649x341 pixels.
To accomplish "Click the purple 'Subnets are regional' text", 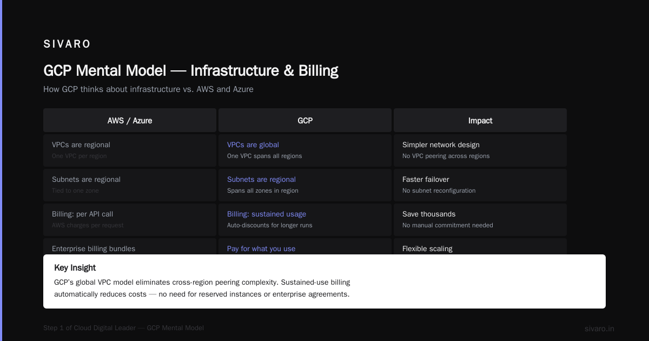I will [261, 180].
